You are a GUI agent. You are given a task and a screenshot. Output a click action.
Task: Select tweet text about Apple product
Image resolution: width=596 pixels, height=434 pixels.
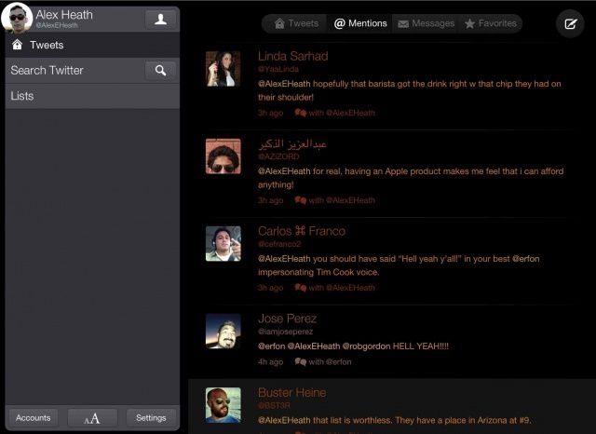[411, 178]
